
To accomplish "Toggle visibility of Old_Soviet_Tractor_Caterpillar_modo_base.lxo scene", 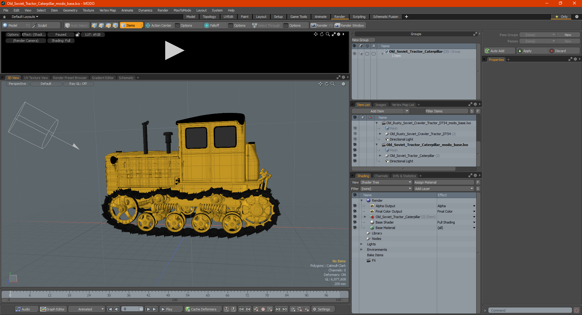I will click(x=355, y=145).
